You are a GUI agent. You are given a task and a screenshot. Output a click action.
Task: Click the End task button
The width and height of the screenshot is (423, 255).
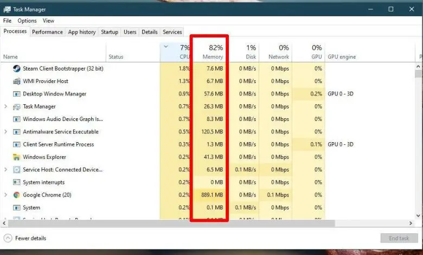[x=399, y=238]
